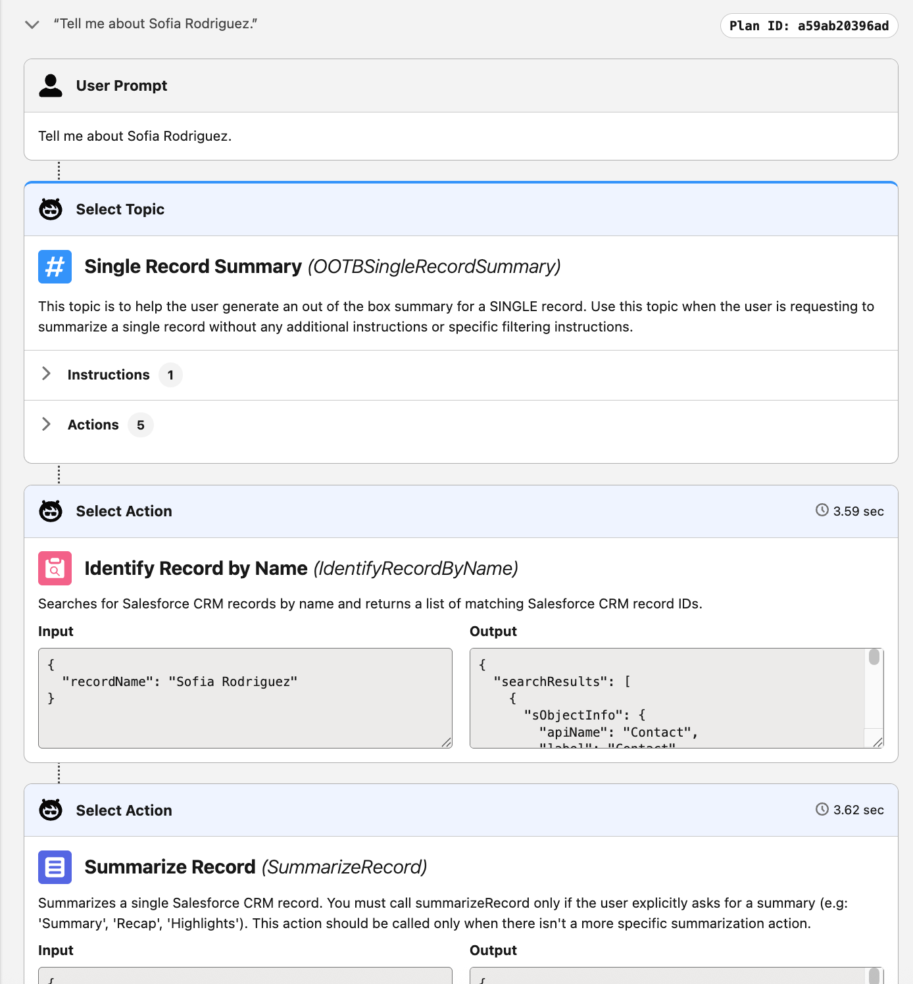Expand the Actions section
The height and width of the screenshot is (984, 913).
click(x=46, y=424)
